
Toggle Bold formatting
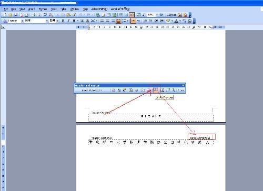pos(63,21)
